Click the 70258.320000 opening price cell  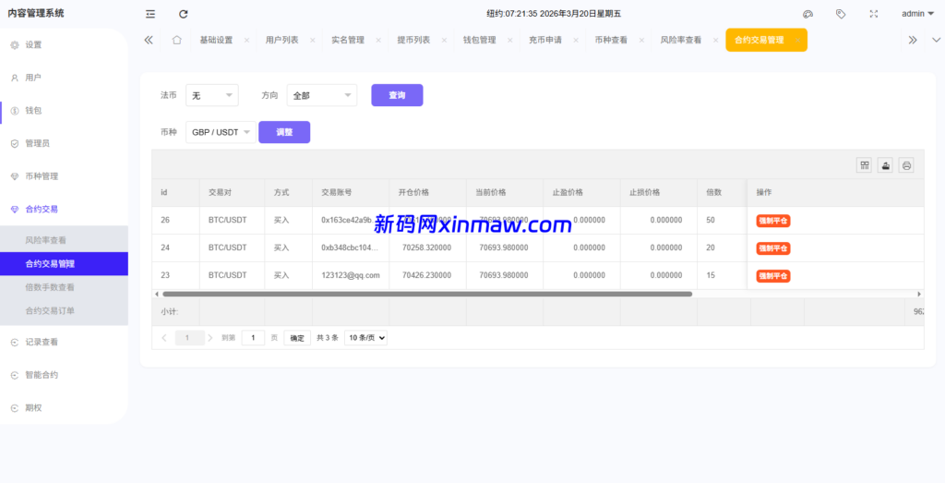click(x=428, y=248)
